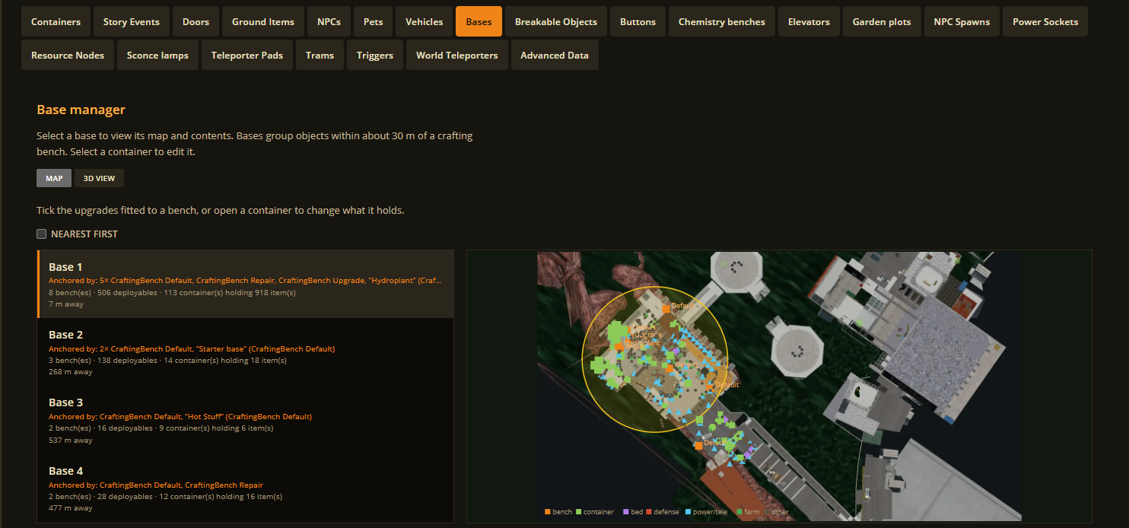Click the red defense legend swatch

click(x=649, y=512)
